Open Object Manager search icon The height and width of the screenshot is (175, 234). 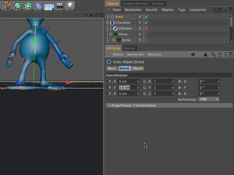[214, 10]
